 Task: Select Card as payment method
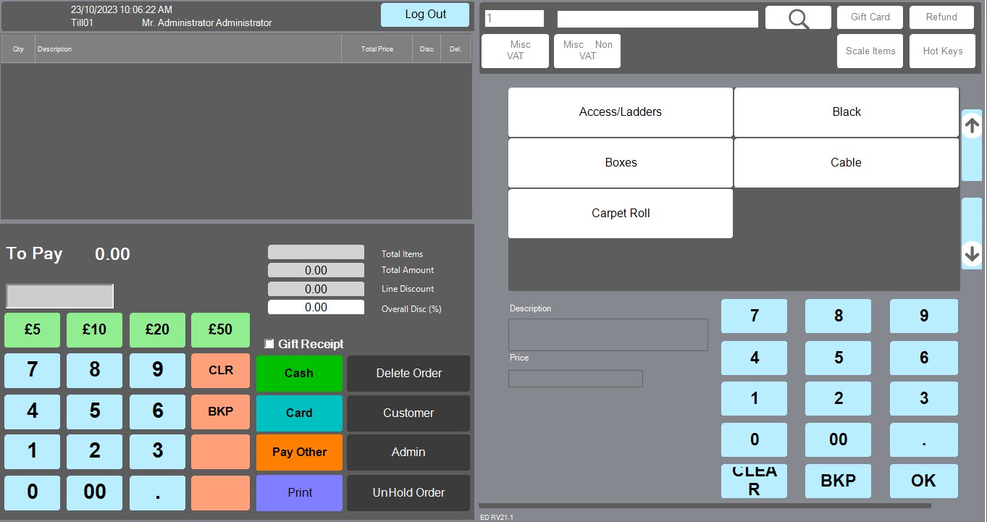click(299, 413)
